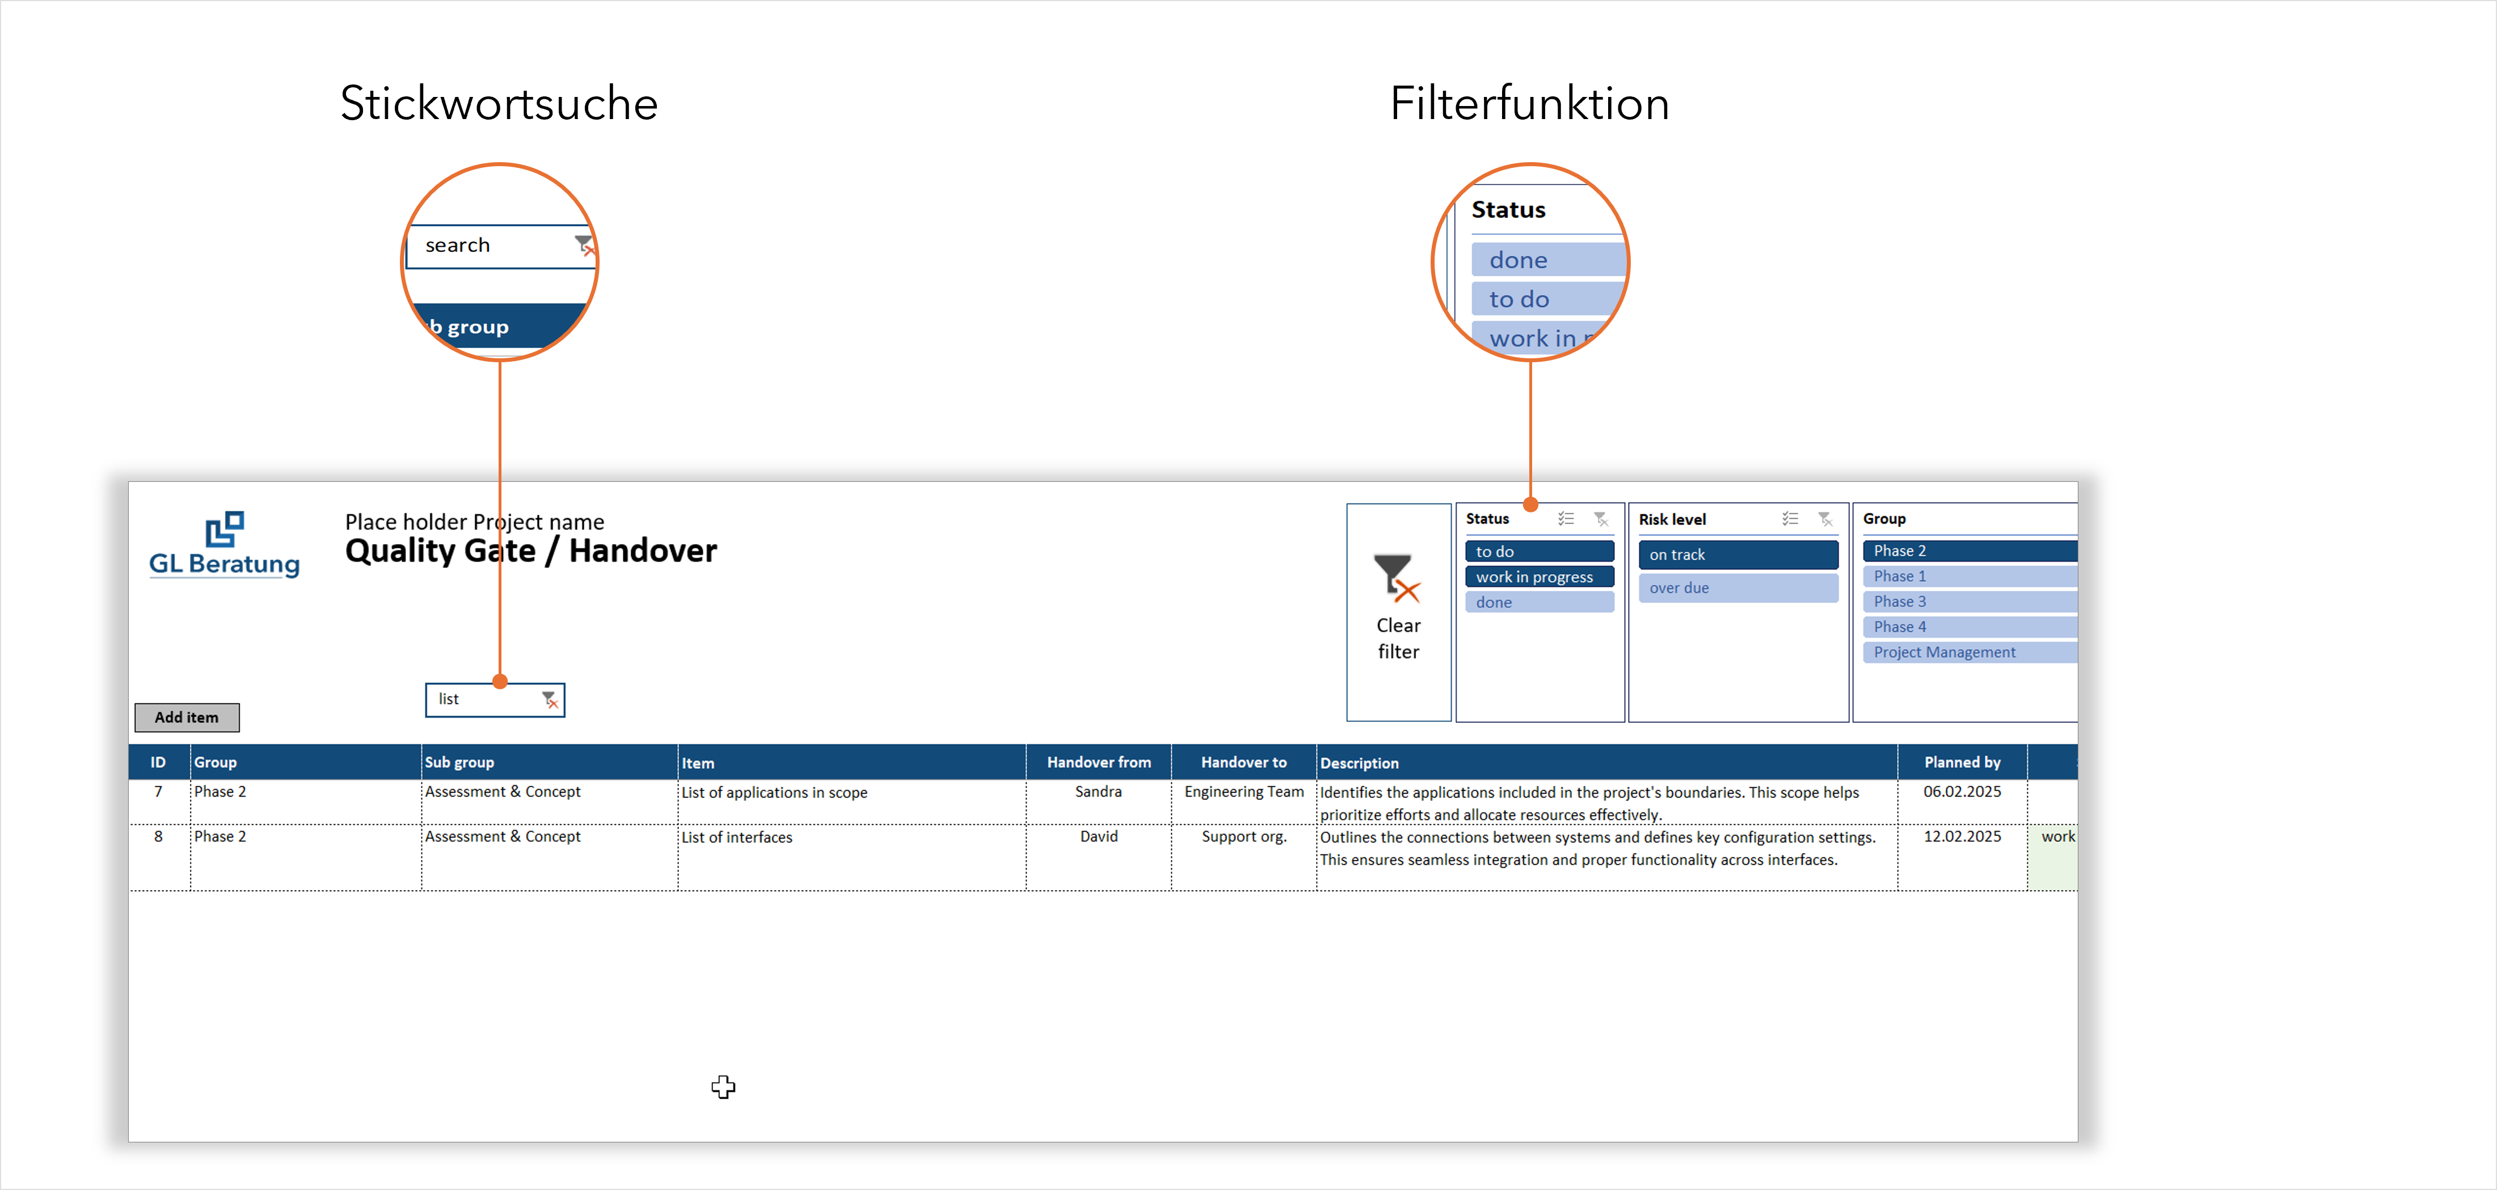This screenshot has width=2497, height=1190.
Task: Select the 'Engineering Team' handover to cell
Action: [x=1243, y=802]
